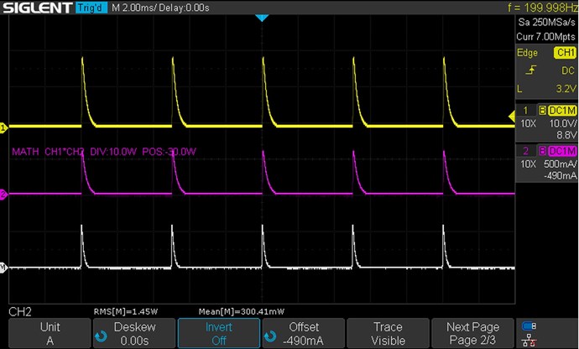
Task: Open channel 2 info box number
Action: coord(525,151)
